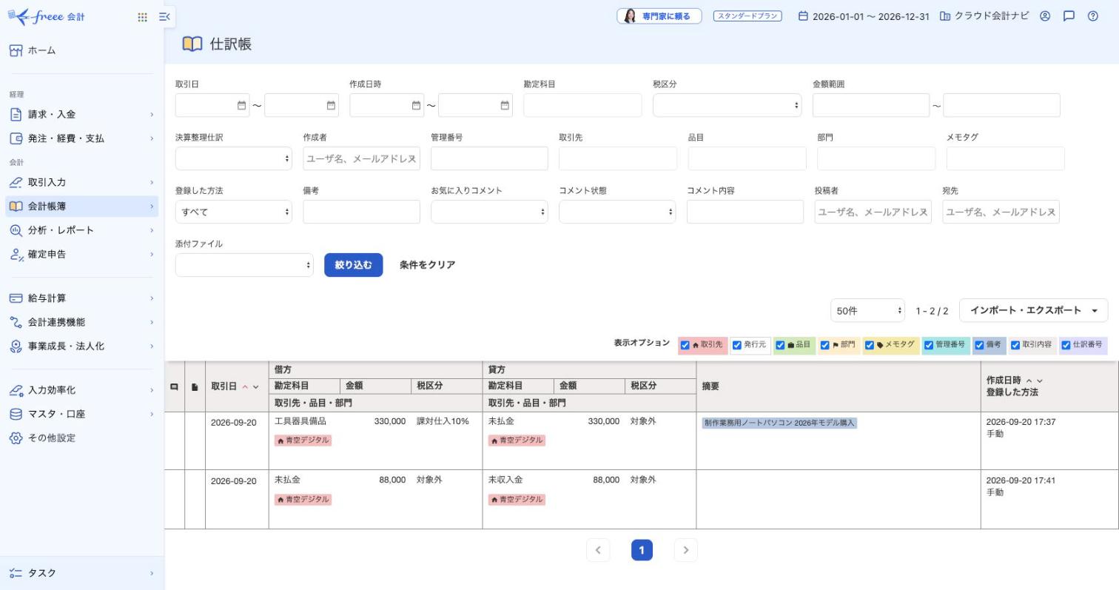Screen dimensions: 1119x590
Task: Open 発注・経費・支払 menu
Action: (81, 138)
